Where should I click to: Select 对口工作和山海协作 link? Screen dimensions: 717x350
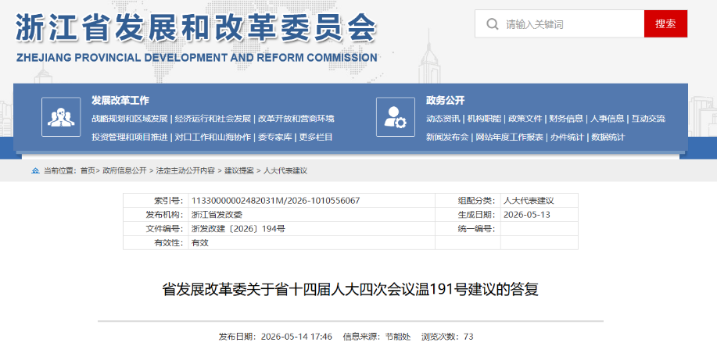[213, 137]
